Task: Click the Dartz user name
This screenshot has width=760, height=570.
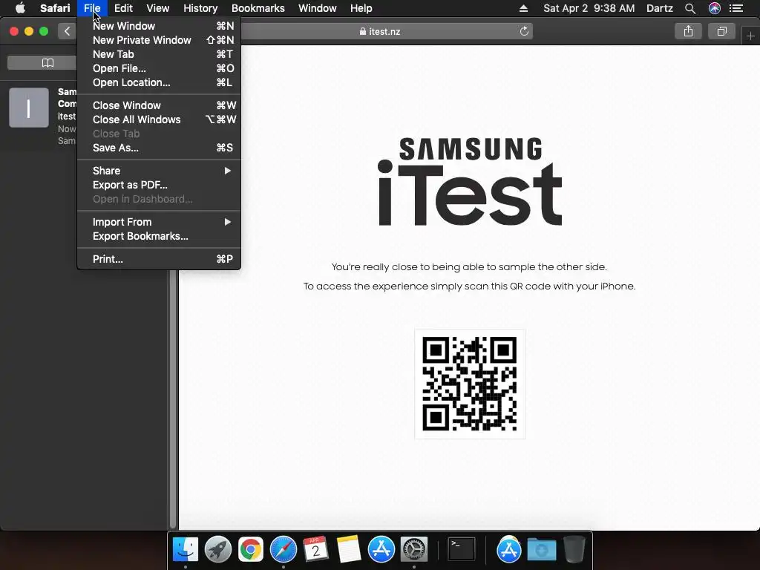Action: tap(660, 8)
